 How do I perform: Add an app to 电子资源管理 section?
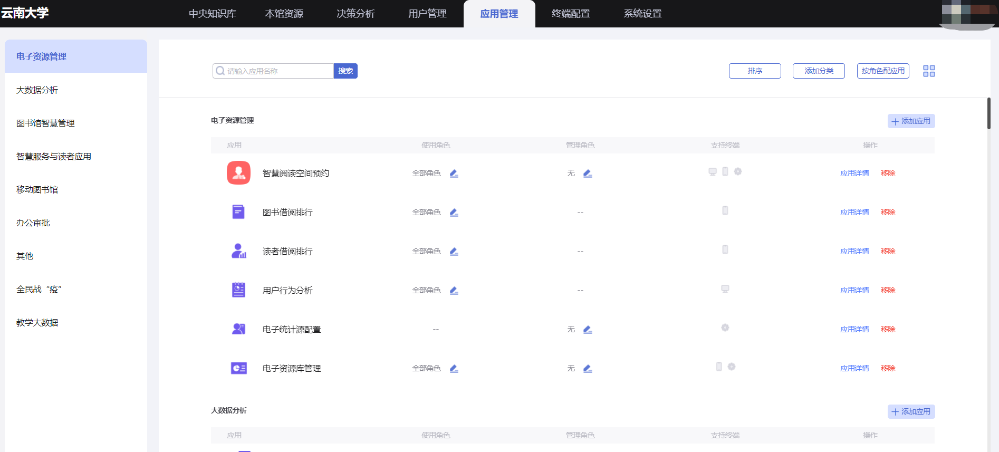(911, 121)
